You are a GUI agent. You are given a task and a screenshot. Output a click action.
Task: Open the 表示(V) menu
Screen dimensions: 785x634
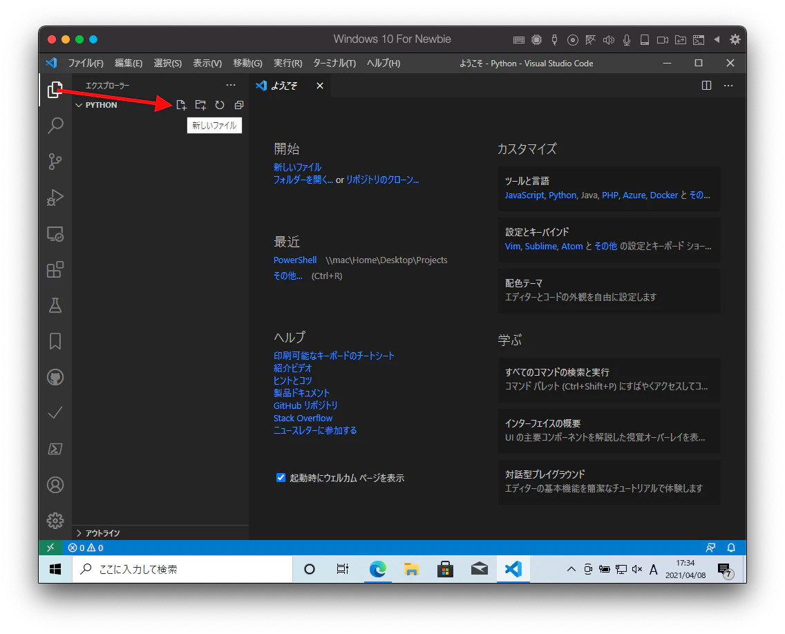(x=207, y=64)
